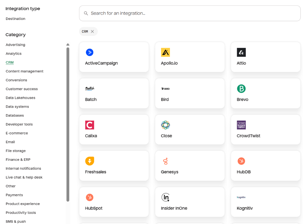Click the HubSpot orange sprocket logo
This screenshot has width=306, height=224.
pos(90,197)
